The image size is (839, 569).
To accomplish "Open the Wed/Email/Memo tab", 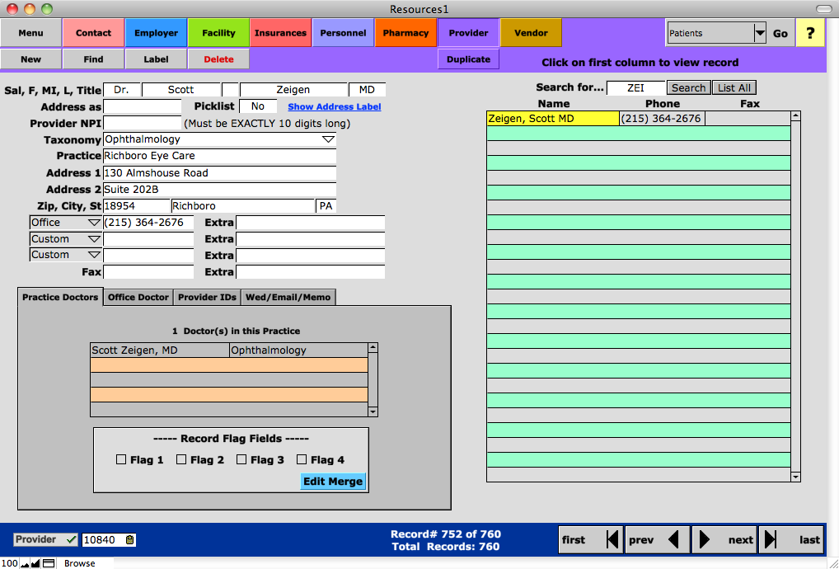I will click(x=288, y=297).
